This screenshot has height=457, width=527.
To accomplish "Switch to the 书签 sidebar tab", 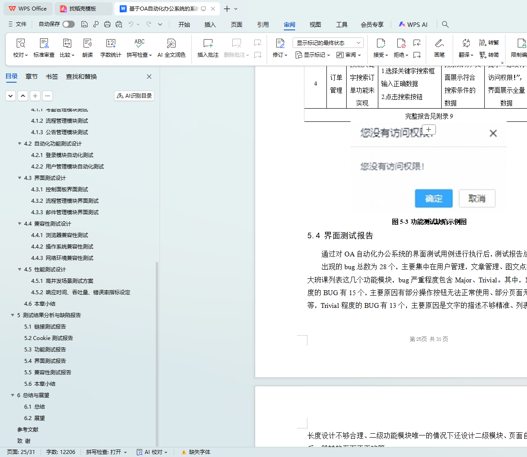I will 52,77.
